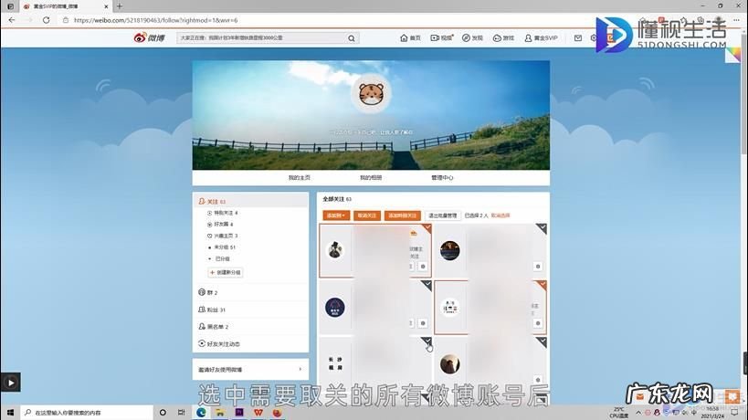Select 关注 63 in sidebar
Viewport: 748px width, 420px height.
click(250, 201)
